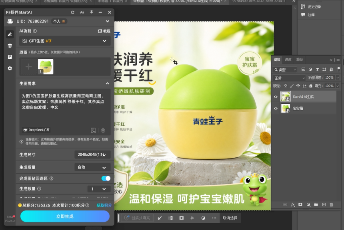Click the 创成式填充 generative fill button
The height and width of the screenshot is (230, 344).
coord(137,218)
